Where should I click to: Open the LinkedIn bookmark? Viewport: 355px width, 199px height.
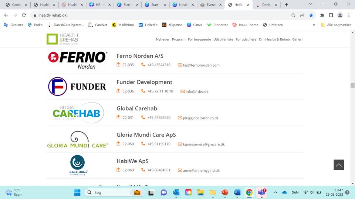tap(148, 25)
